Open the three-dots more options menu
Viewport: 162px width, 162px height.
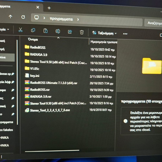(x=125, y=34)
